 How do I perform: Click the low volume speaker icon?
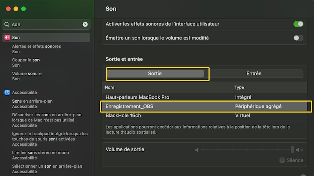point(197,150)
